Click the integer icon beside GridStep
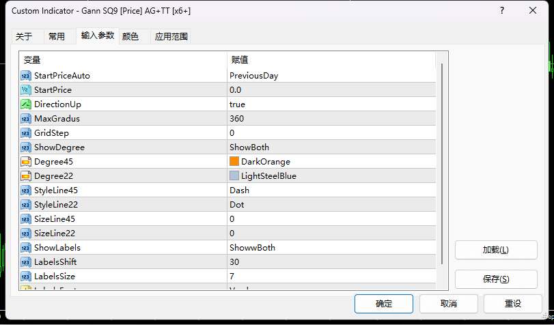554x325 pixels. [x=26, y=133]
